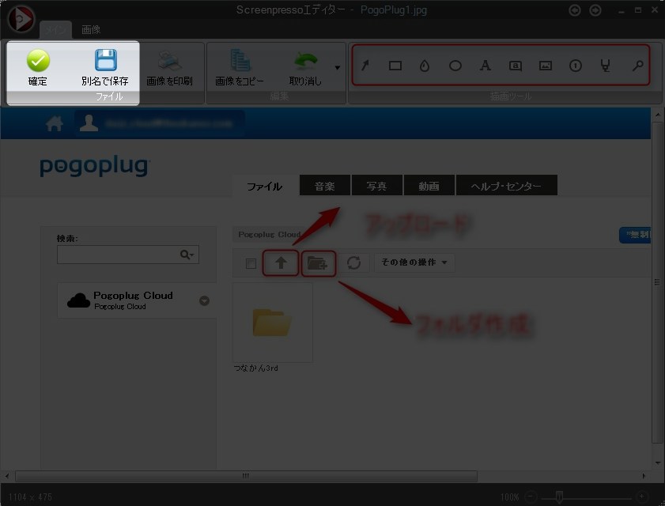Switch to the 画像 ribbon tab
This screenshot has width=665, height=506.
(91, 30)
